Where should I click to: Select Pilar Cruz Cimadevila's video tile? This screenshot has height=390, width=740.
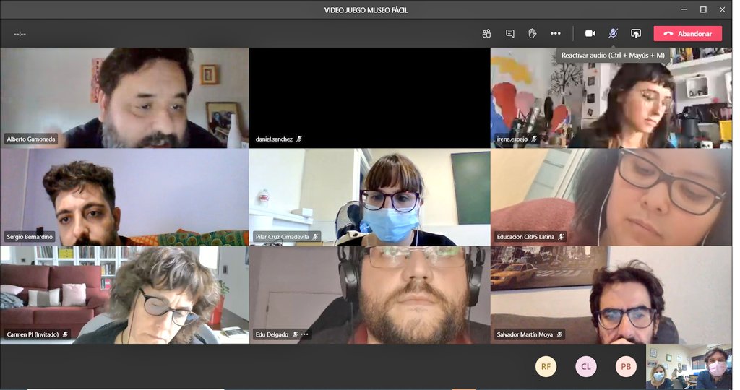(369, 198)
